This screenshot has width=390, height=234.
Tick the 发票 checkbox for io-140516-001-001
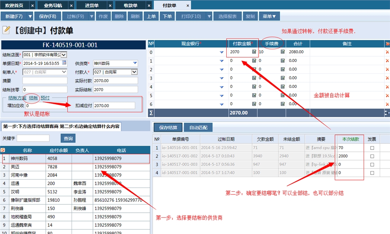372,148
